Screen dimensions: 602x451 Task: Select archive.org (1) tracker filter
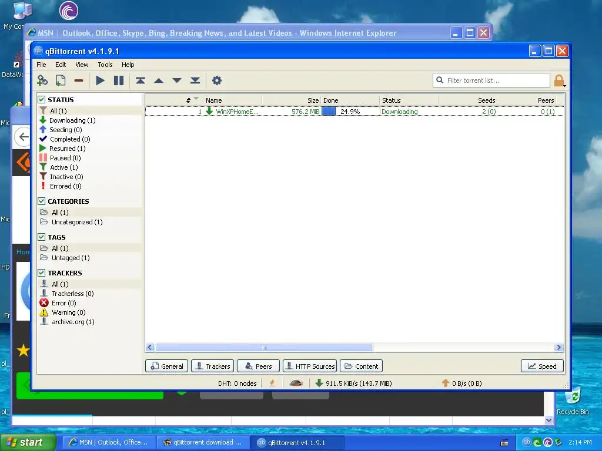73,322
